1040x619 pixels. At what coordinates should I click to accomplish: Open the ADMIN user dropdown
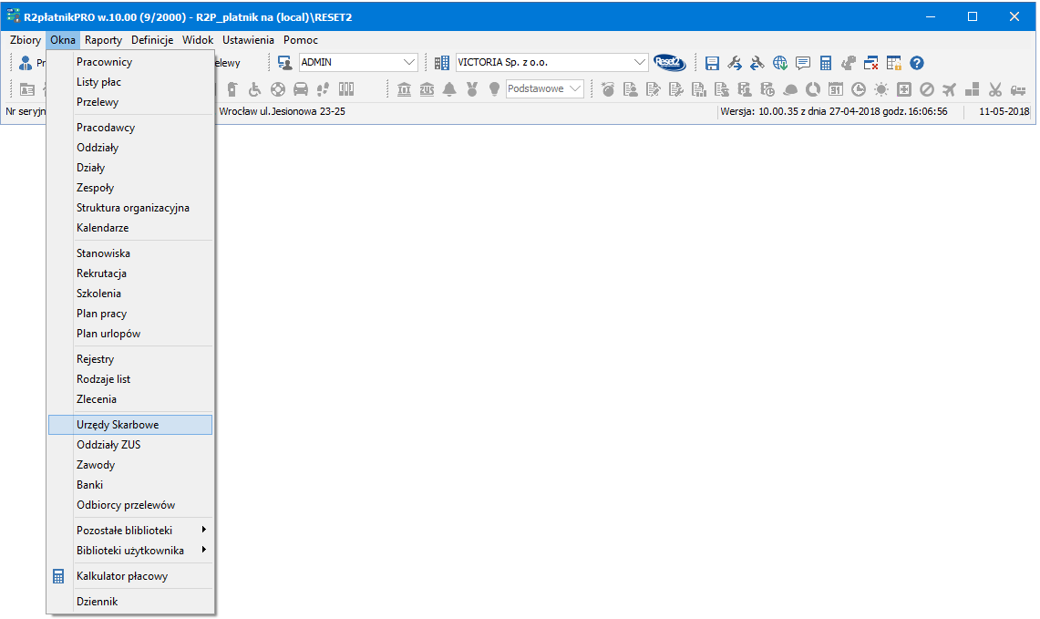tap(408, 62)
